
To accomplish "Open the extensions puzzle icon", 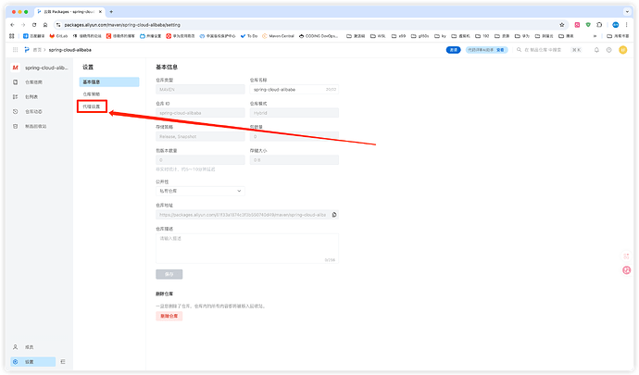I will [x=599, y=25].
